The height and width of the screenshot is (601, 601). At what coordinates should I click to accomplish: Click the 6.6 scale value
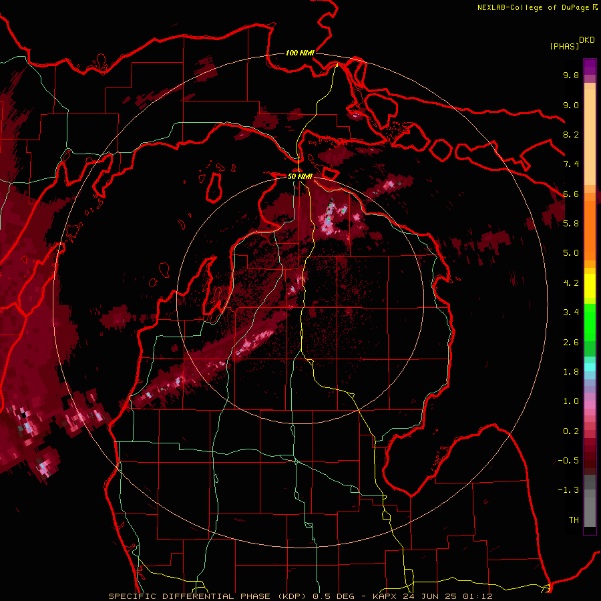(x=571, y=194)
